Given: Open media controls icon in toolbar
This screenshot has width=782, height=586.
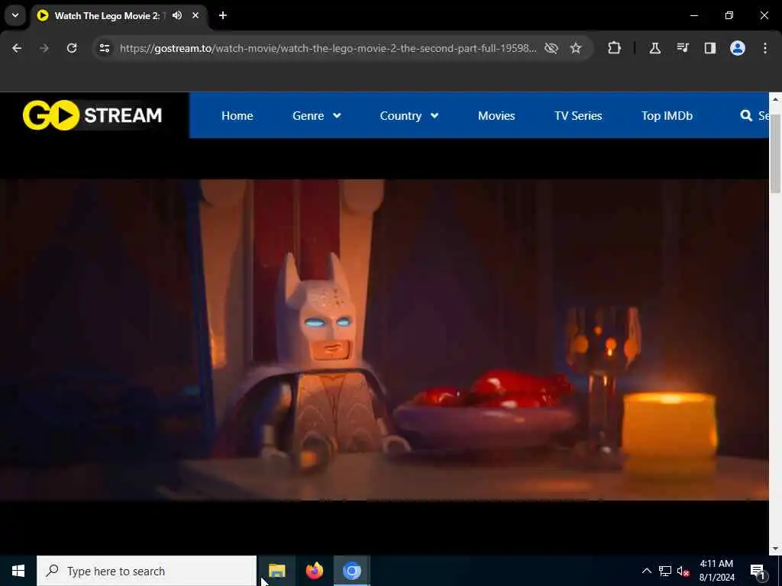Looking at the screenshot, I should pyautogui.click(x=683, y=48).
